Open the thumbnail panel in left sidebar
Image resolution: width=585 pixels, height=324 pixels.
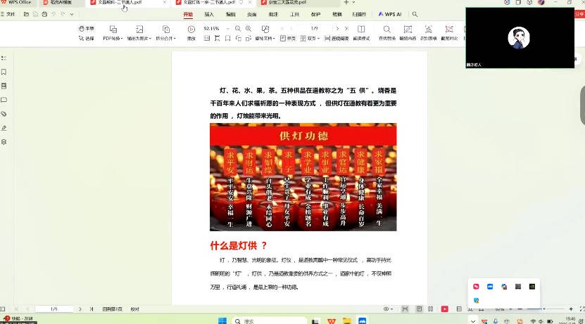4,86
